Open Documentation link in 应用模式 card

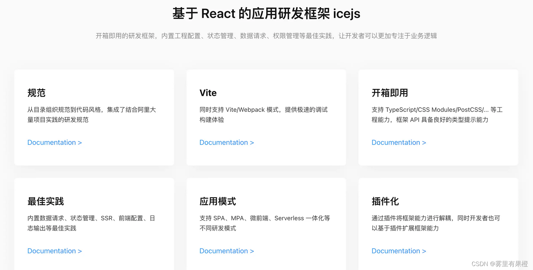pyautogui.click(x=227, y=251)
